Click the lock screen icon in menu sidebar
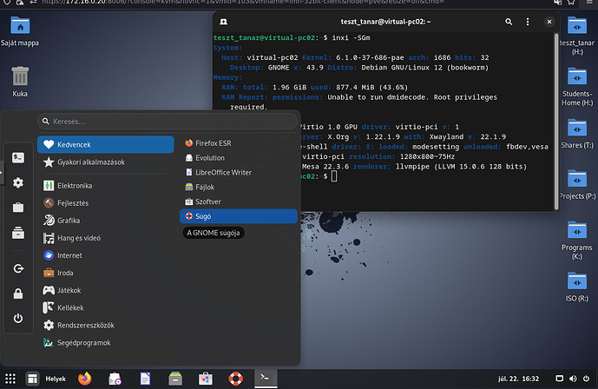The image size is (598, 389). pyautogui.click(x=18, y=294)
